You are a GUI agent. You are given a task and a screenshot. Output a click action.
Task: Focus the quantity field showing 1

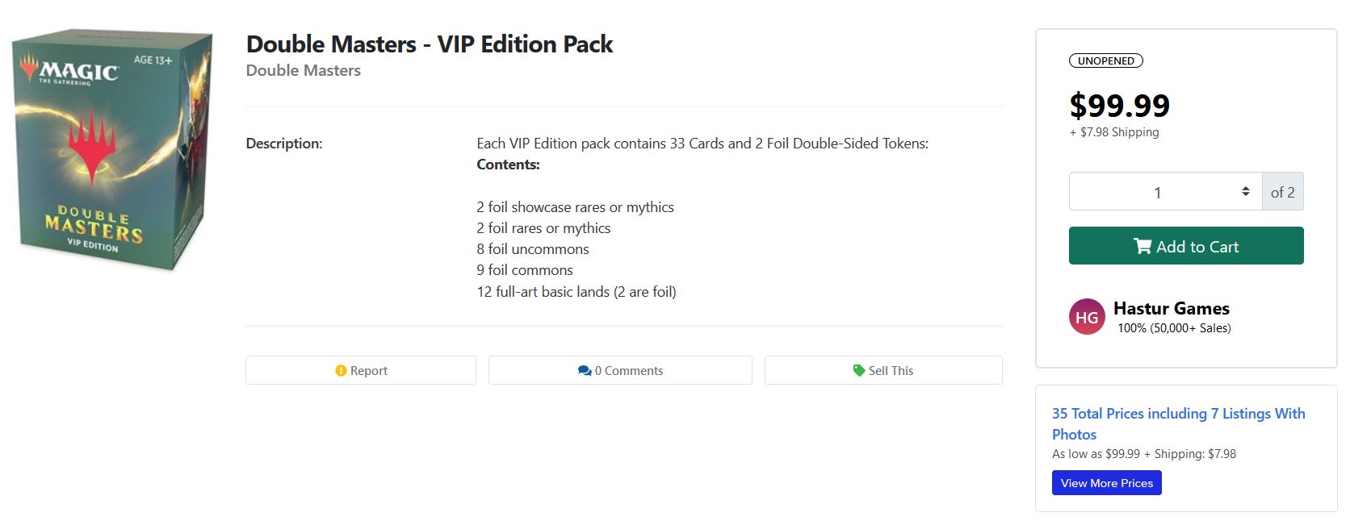1157,192
